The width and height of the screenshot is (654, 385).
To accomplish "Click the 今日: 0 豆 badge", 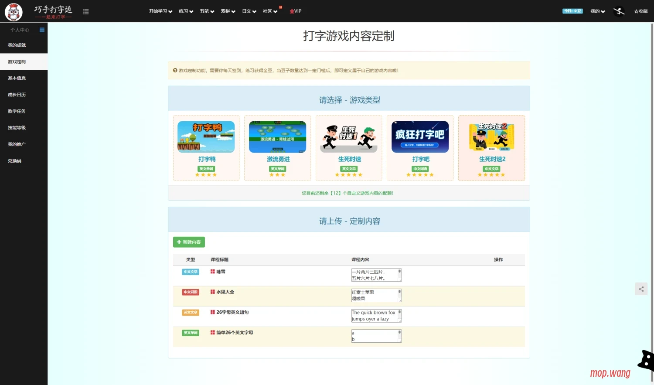I will (572, 11).
